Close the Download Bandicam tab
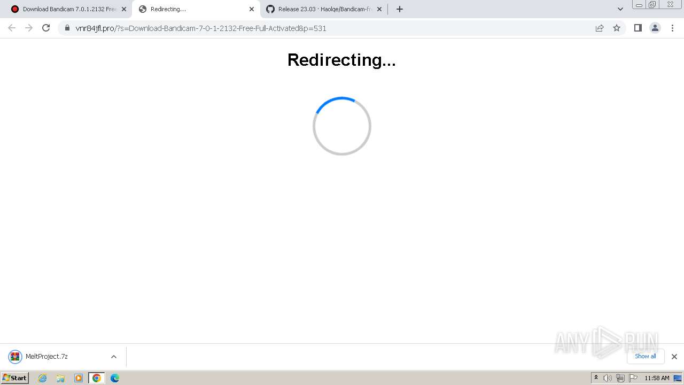This screenshot has width=684, height=385. [x=124, y=9]
